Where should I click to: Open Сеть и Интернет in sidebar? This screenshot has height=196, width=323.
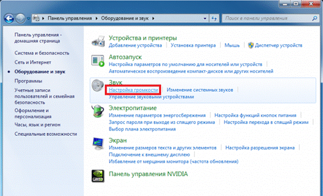(33, 62)
